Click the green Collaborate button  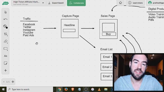(x=76, y=3)
